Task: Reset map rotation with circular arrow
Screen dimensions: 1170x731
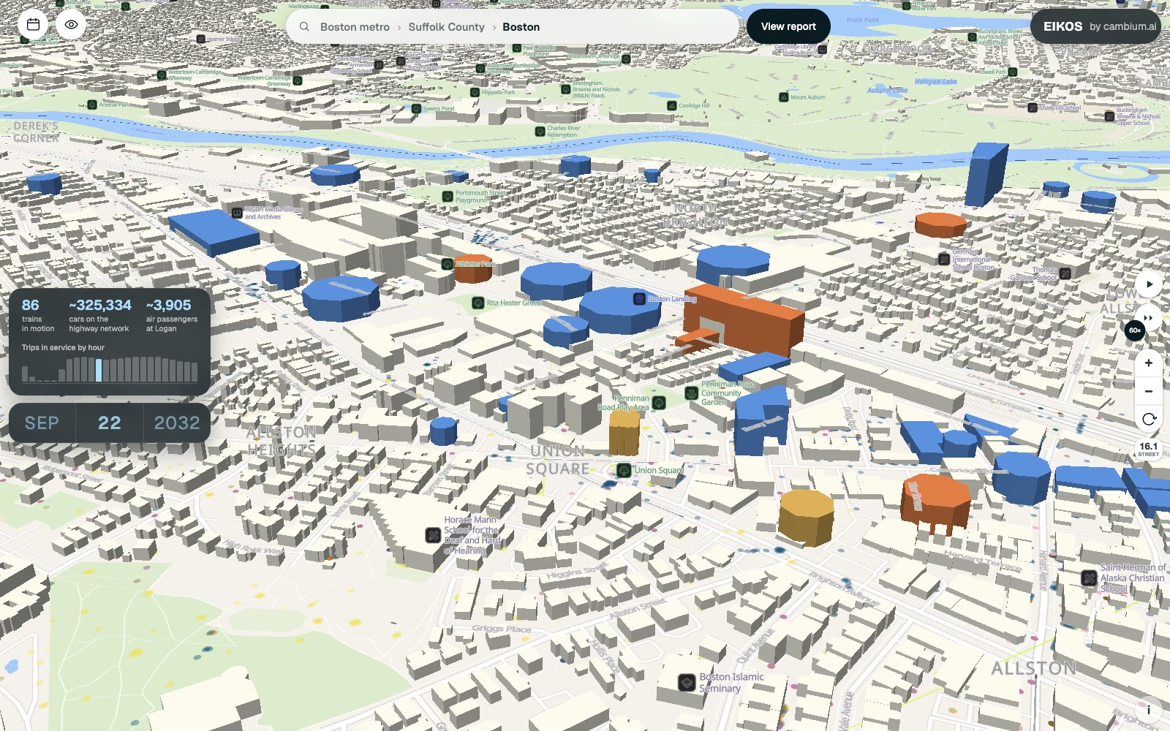Action: click(x=1149, y=419)
